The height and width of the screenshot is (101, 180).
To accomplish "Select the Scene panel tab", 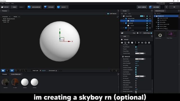I will [x=125, y=11].
